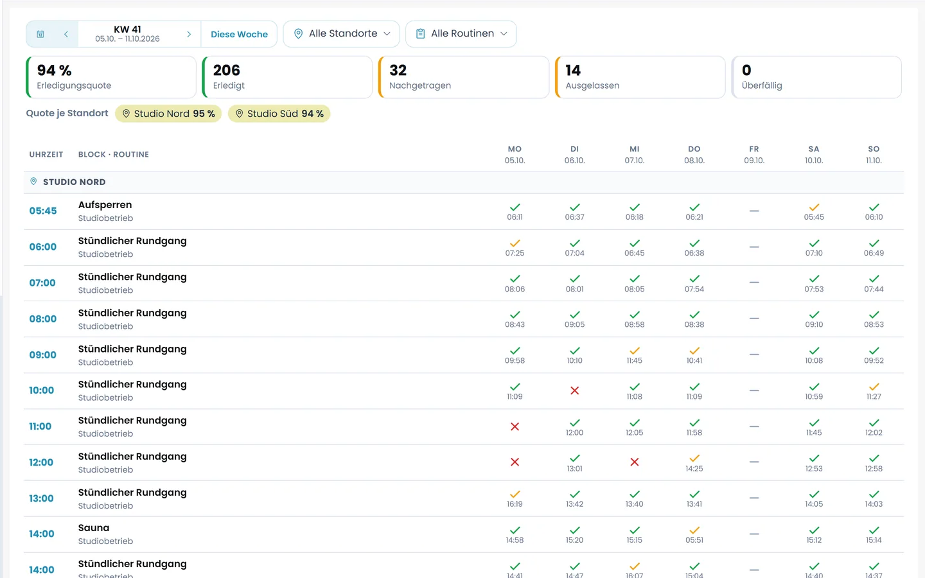Go to previous week arrow
This screenshot has height=578, width=925.
tap(66, 34)
